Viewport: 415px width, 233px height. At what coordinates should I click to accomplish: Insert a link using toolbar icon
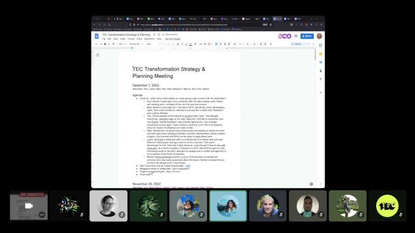(x=201, y=44)
